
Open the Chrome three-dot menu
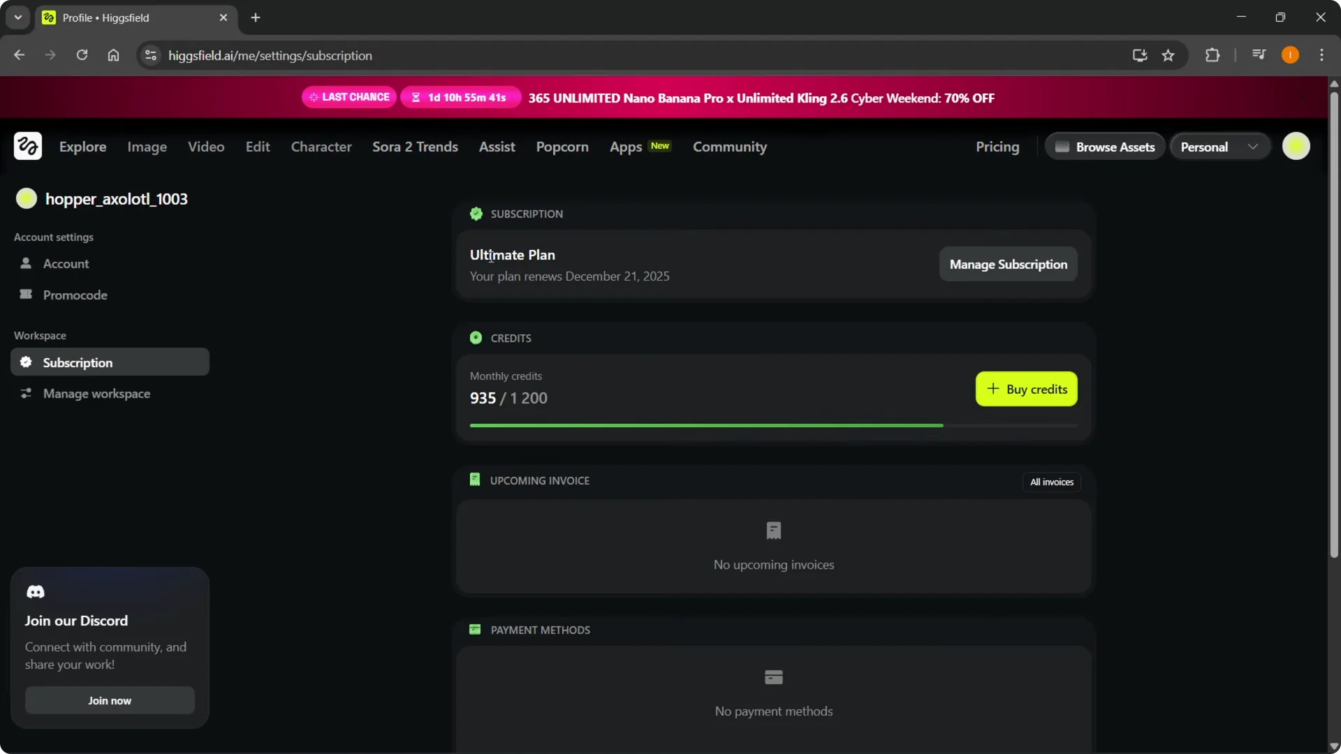(1323, 55)
